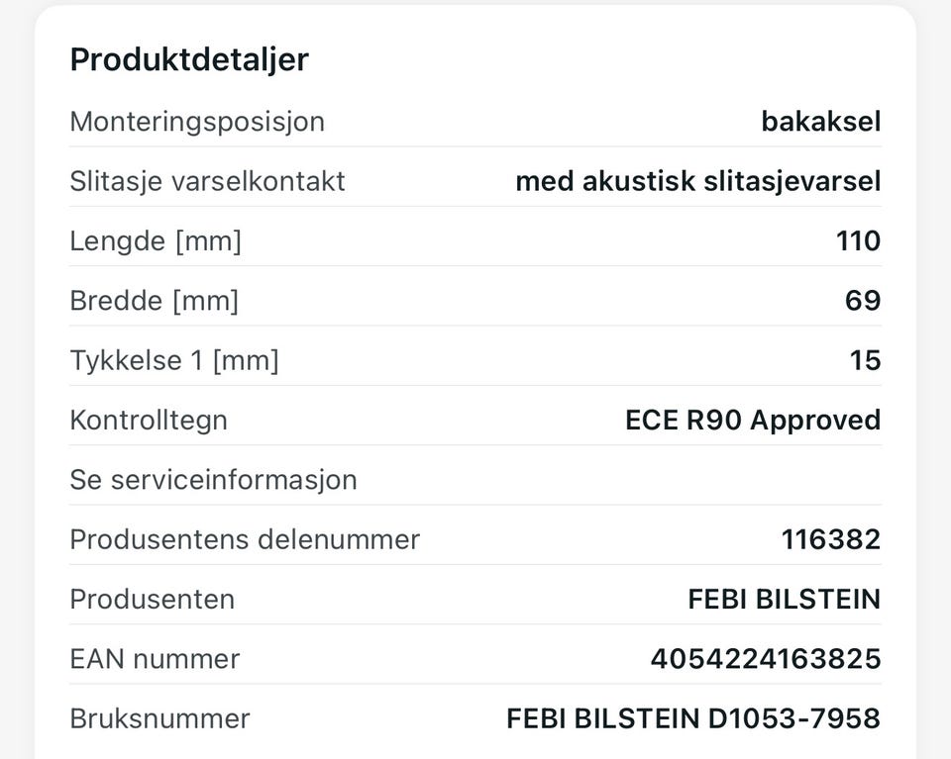Select the Produsentens delenummer label
The image size is (951, 759).
[245, 539]
